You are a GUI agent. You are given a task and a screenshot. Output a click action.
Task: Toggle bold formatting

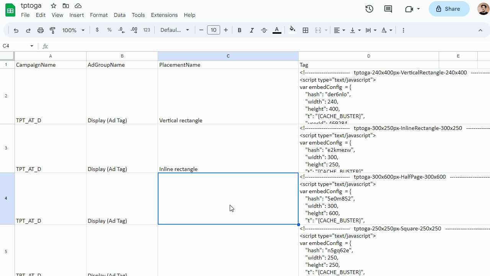239,30
